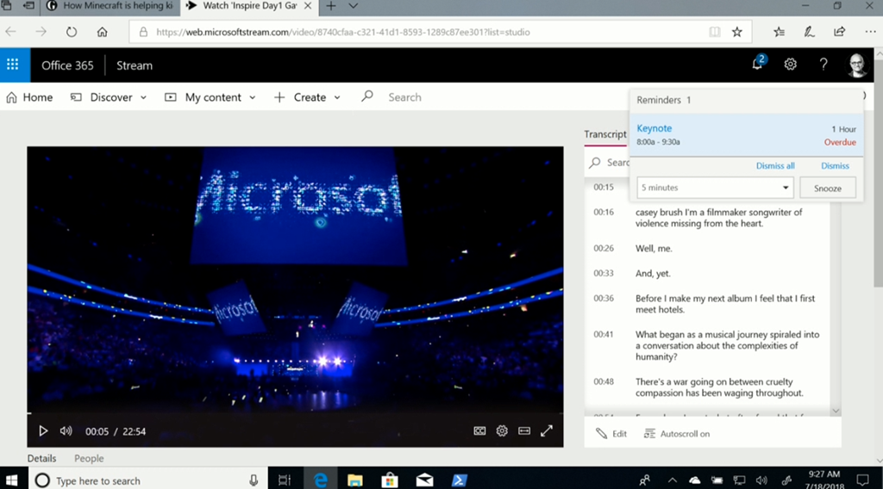Open video player settings gear
Viewport: 883px width, 489px height.
tap(502, 430)
